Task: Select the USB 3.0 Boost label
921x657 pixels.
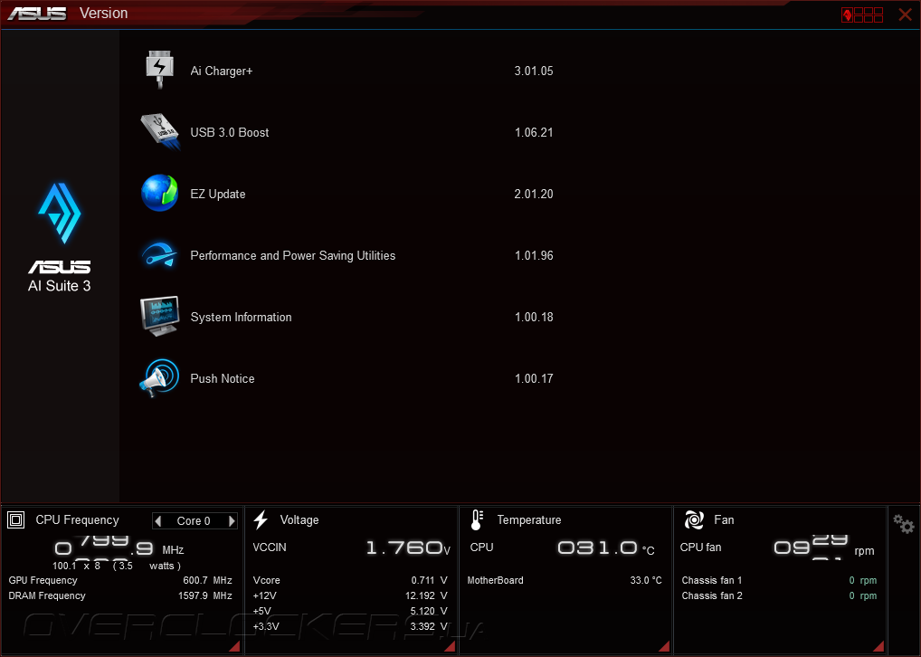Action: (x=230, y=133)
